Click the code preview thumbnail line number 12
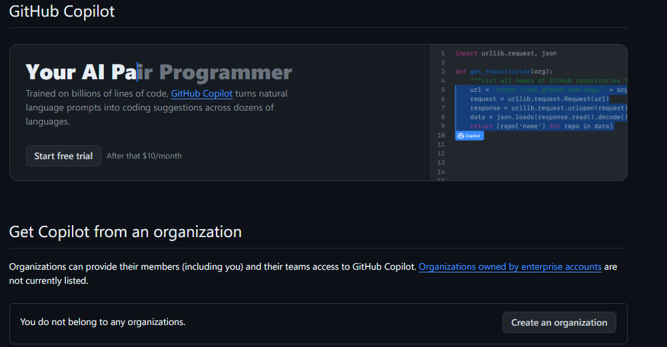Screen dimensions: 667x347 coord(441,153)
